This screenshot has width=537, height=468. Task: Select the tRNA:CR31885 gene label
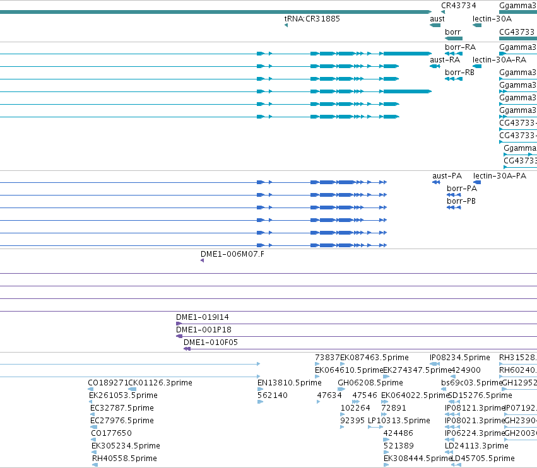312,19
